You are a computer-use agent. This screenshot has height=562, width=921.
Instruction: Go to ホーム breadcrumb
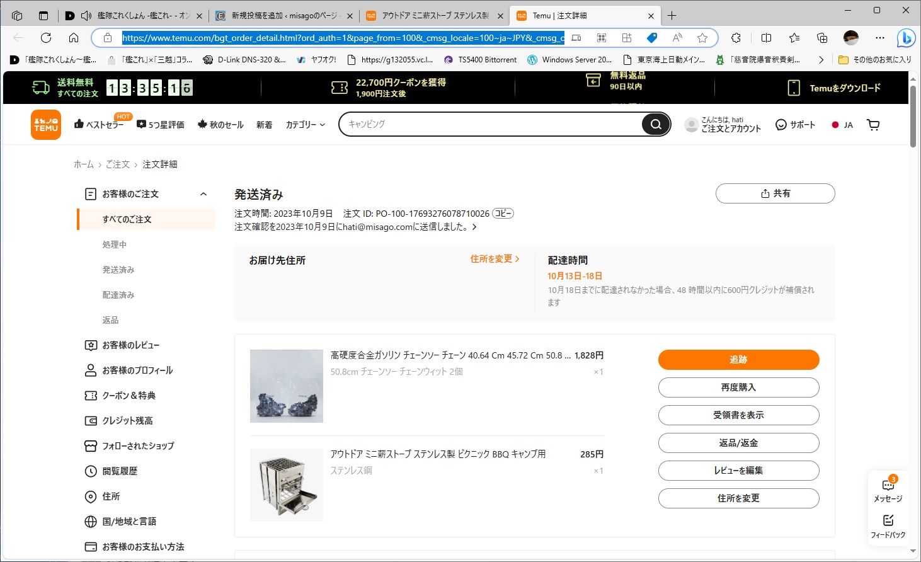click(84, 164)
